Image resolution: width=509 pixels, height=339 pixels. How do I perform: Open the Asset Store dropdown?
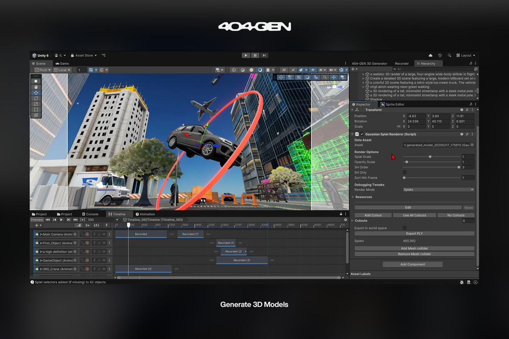pos(84,56)
